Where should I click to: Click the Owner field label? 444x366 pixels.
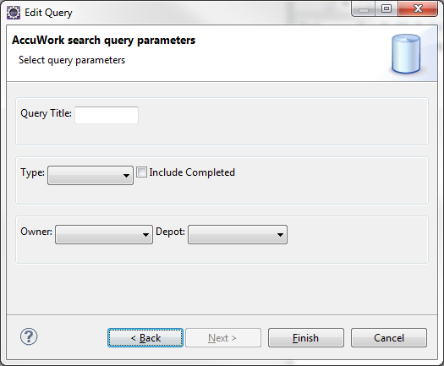[x=36, y=232]
